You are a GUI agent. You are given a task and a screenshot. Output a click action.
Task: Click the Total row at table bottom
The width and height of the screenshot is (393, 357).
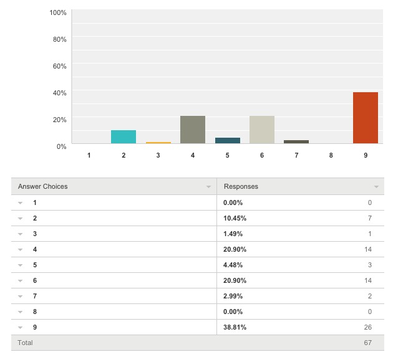[26, 343]
